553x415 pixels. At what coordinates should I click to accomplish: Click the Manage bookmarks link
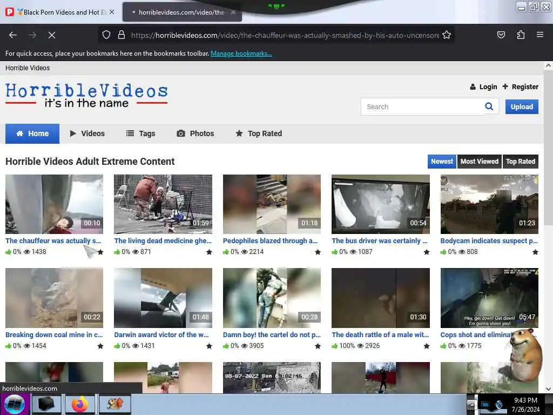point(241,53)
